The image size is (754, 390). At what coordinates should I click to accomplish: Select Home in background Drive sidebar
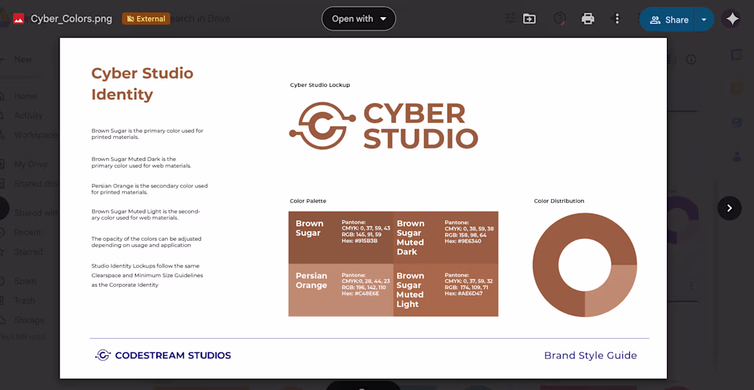tap(25, 96)
